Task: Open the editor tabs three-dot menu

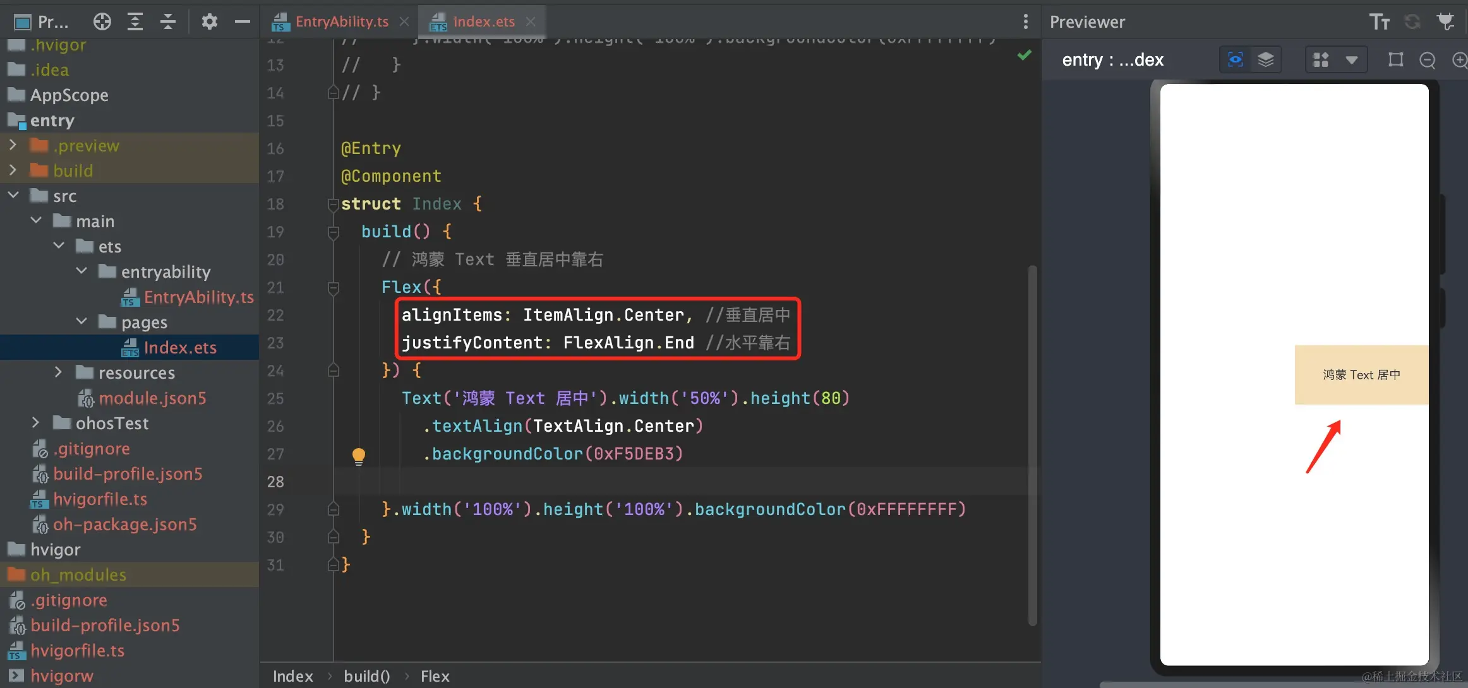Action: click(1025, 22)
